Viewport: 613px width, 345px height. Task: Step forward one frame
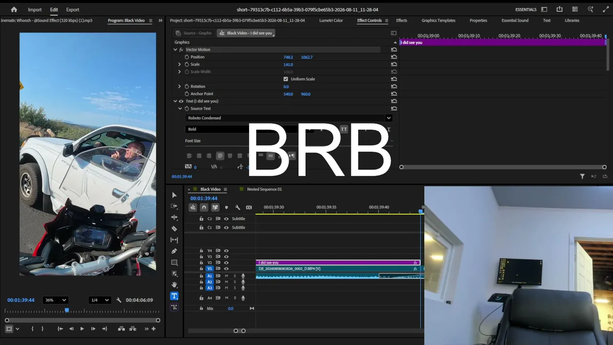tap(93, 329)
